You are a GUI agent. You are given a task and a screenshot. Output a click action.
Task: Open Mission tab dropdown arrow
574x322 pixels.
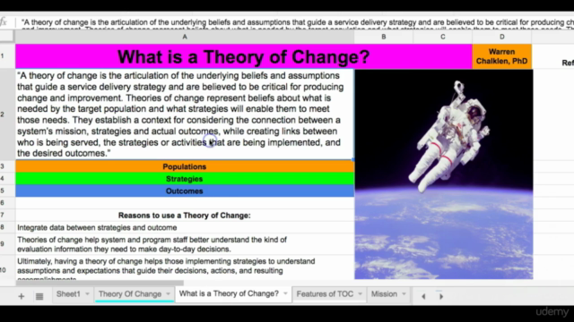[404, 294]
